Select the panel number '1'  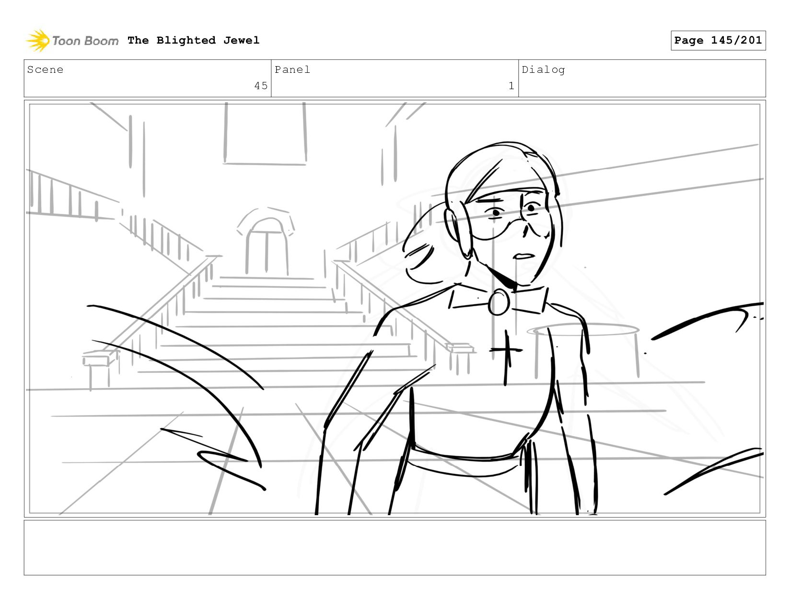(x=512, y=86)
